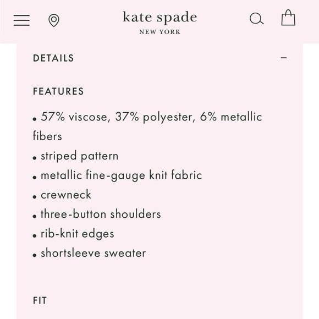This screenshot has width=319, height=319.
Task: Open the search magnifier icon
Action: tap(256, 19)
